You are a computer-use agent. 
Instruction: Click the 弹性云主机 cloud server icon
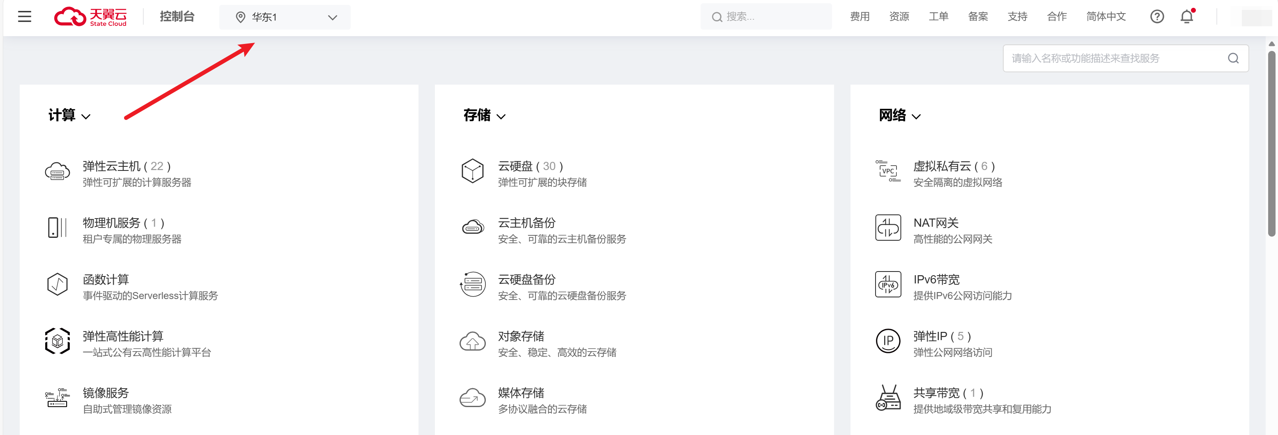pos(57,172)
